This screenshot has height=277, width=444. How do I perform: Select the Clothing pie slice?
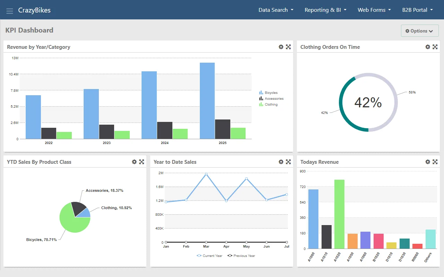tap(85, 214)
